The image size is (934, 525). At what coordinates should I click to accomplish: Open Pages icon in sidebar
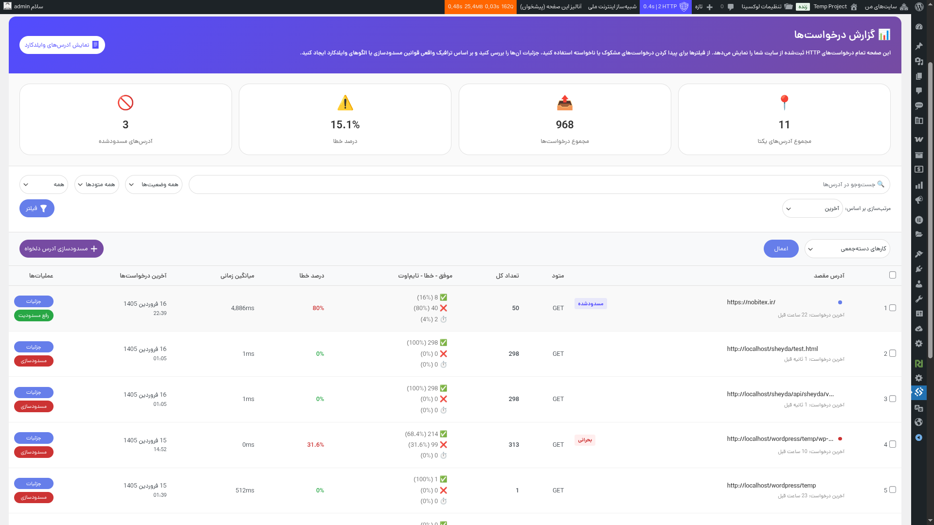[919, 76]
